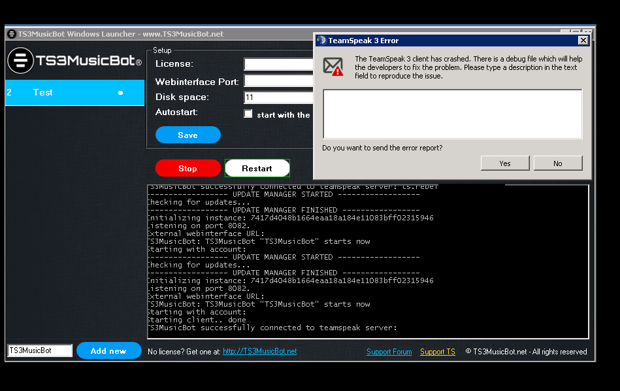Open the Support Forum link
Screen dimensions: 620x391
389,351
